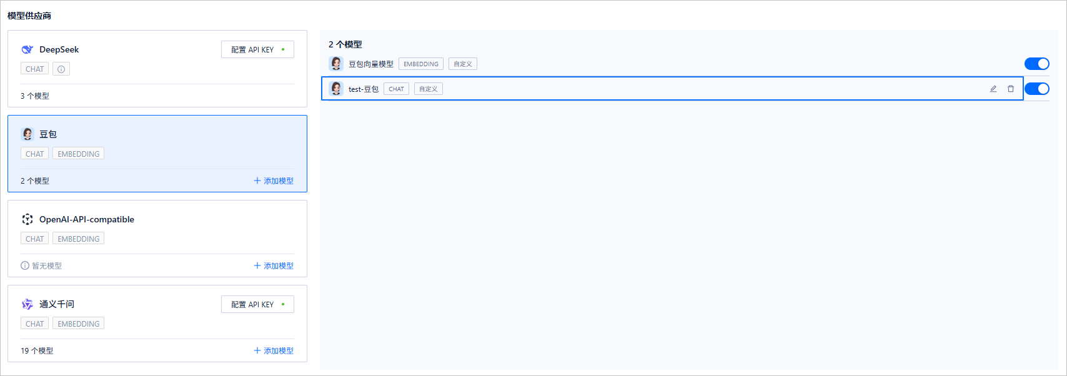The width and height of the screenshot is (1067, 376).
Task: Click the CHAT tag under 通义千问
Action: click(35, 324)
